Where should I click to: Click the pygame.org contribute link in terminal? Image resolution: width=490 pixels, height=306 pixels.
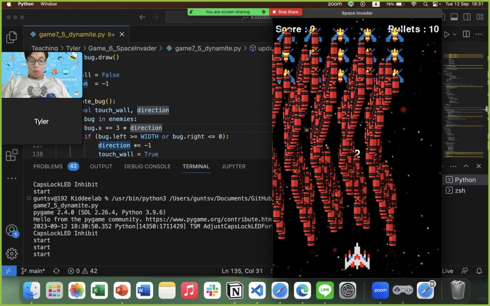[x=209, y=219]
